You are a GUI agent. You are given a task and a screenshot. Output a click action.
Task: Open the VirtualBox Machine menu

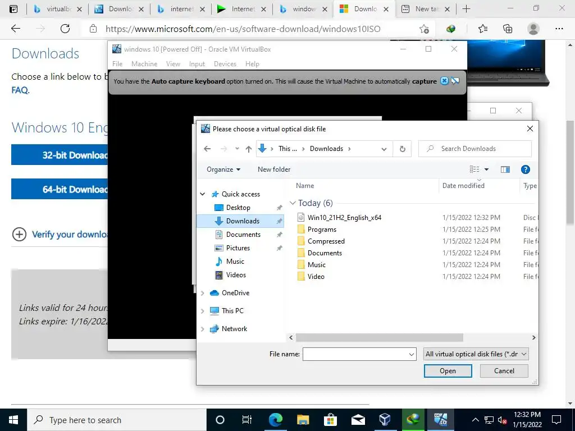pyautogui.click(x=144, y=64)
